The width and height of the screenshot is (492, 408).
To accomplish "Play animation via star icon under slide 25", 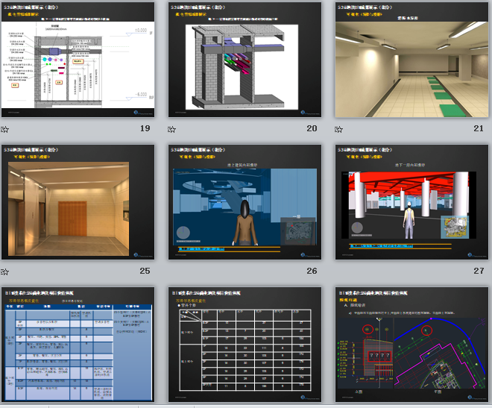I will [x=4, y=272].
